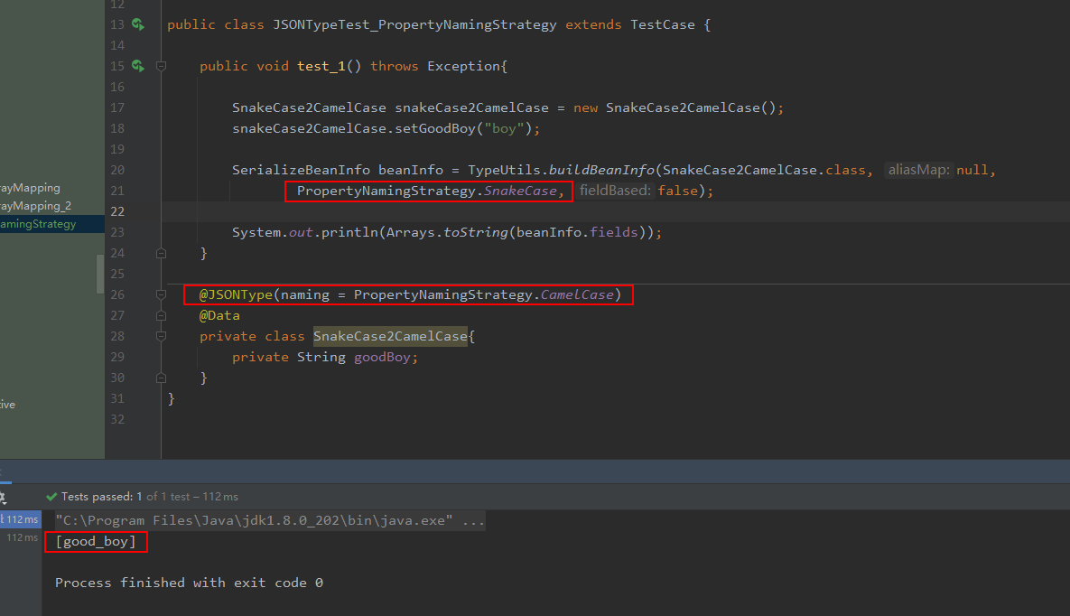The height and width of the screenshot is (616, 1070).
Task: Click the fieldBased: parameter hint
Action: 615,191
